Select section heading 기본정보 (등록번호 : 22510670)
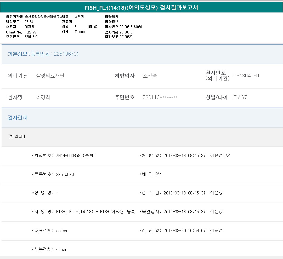The image size is (283, 259). [x=43, y=54]
